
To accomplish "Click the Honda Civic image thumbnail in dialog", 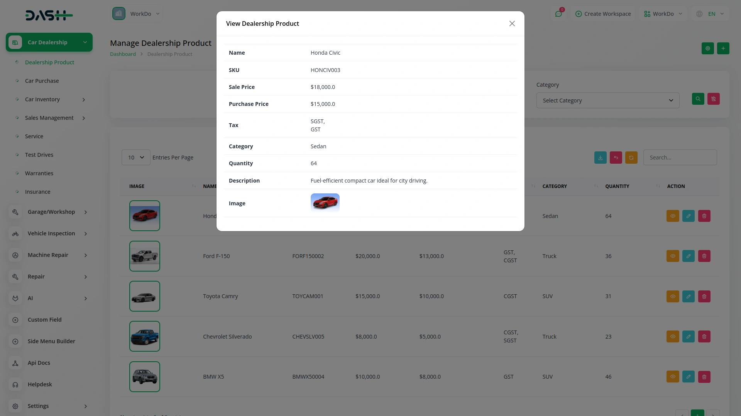I will pyautogui.click(x=325, y=203).
